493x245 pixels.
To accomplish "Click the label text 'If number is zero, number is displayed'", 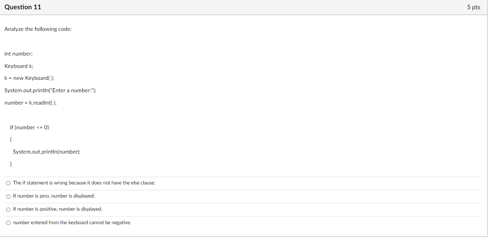I will tap(54, 196).
